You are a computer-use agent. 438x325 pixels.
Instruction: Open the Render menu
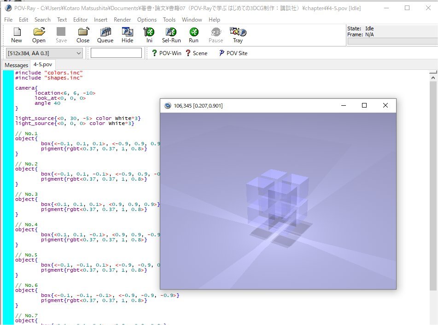pos(122,20)
